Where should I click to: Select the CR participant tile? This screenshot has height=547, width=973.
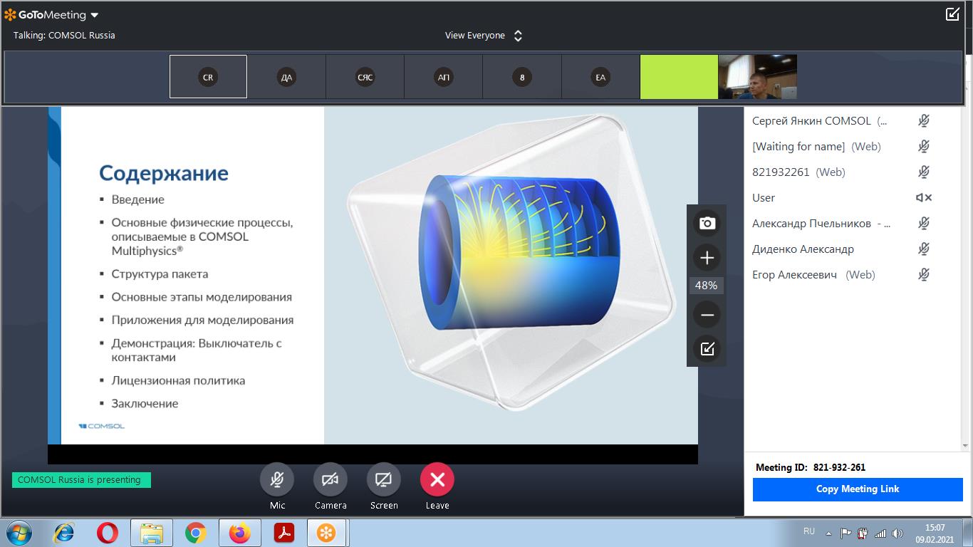(208, 77)
